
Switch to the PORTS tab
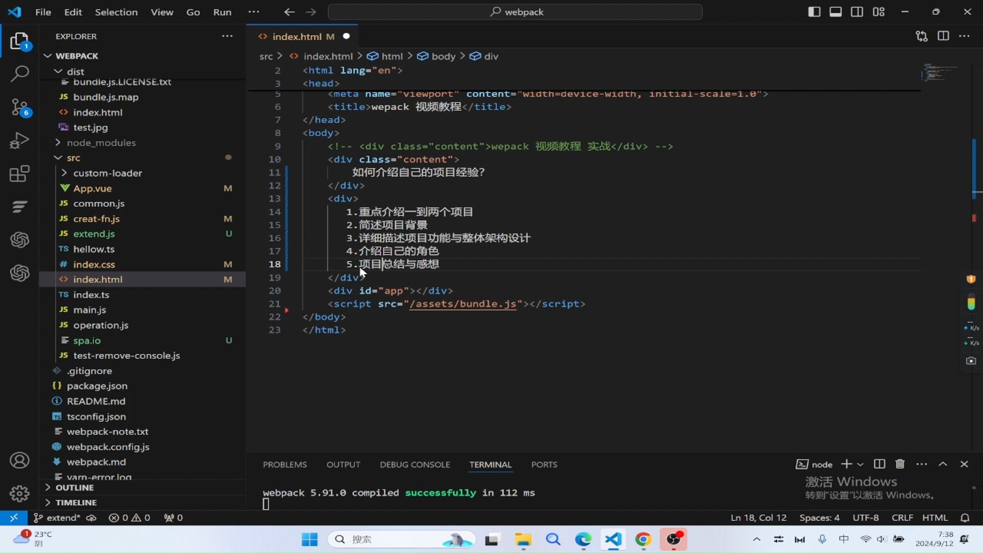544,464
